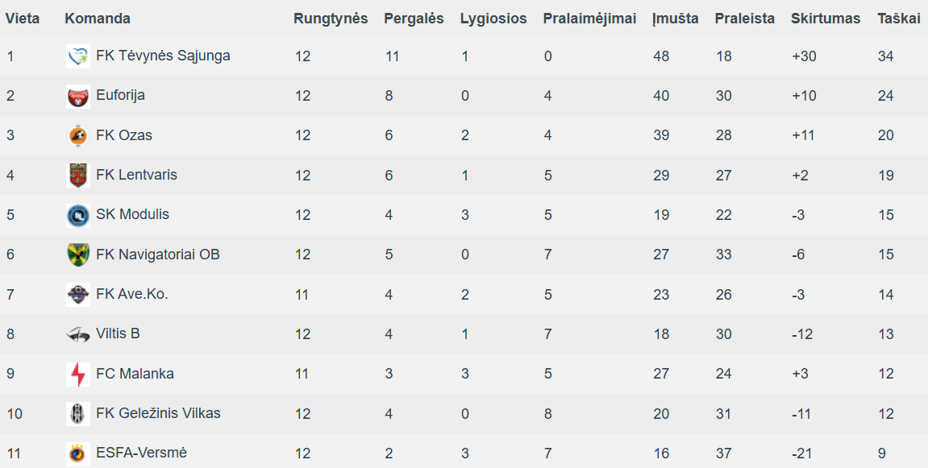Click the SK Modulis blue round logo
The height and width of the screenshot is (468, 928).
(78, 215)
